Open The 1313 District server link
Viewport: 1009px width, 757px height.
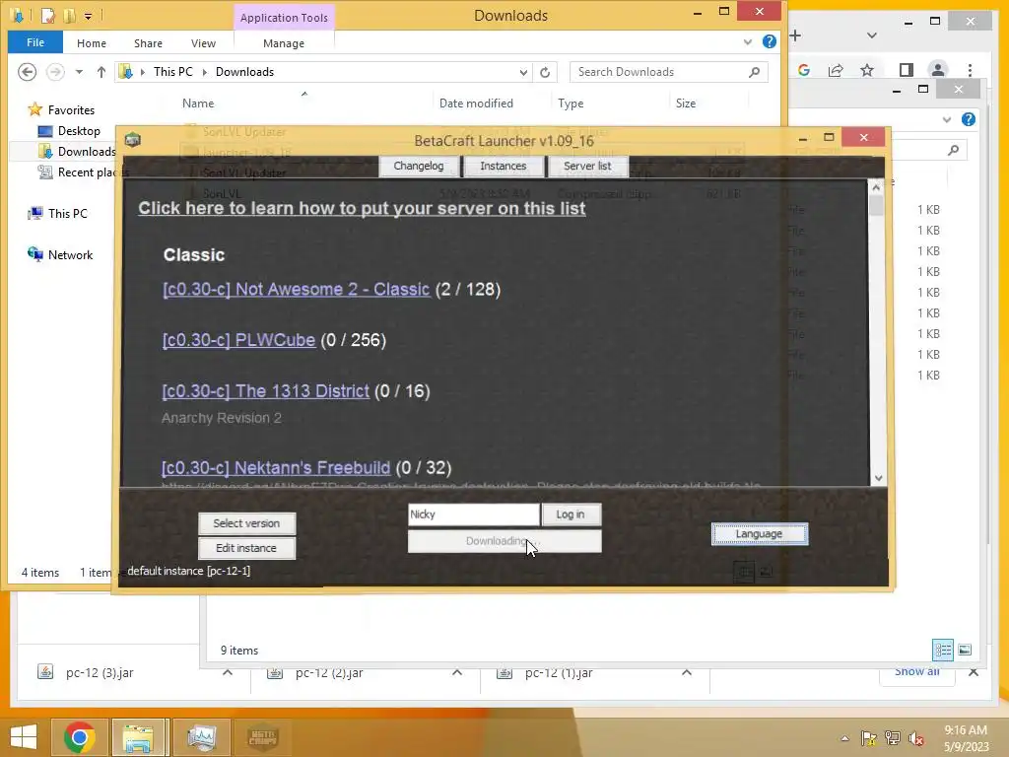[x=266, y=391]
